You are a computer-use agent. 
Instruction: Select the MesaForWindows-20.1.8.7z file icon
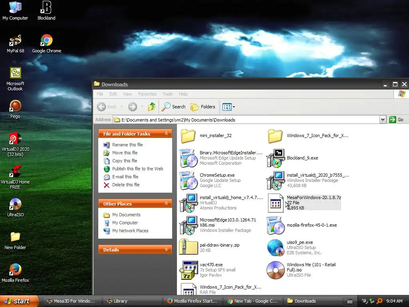[276, 203]
